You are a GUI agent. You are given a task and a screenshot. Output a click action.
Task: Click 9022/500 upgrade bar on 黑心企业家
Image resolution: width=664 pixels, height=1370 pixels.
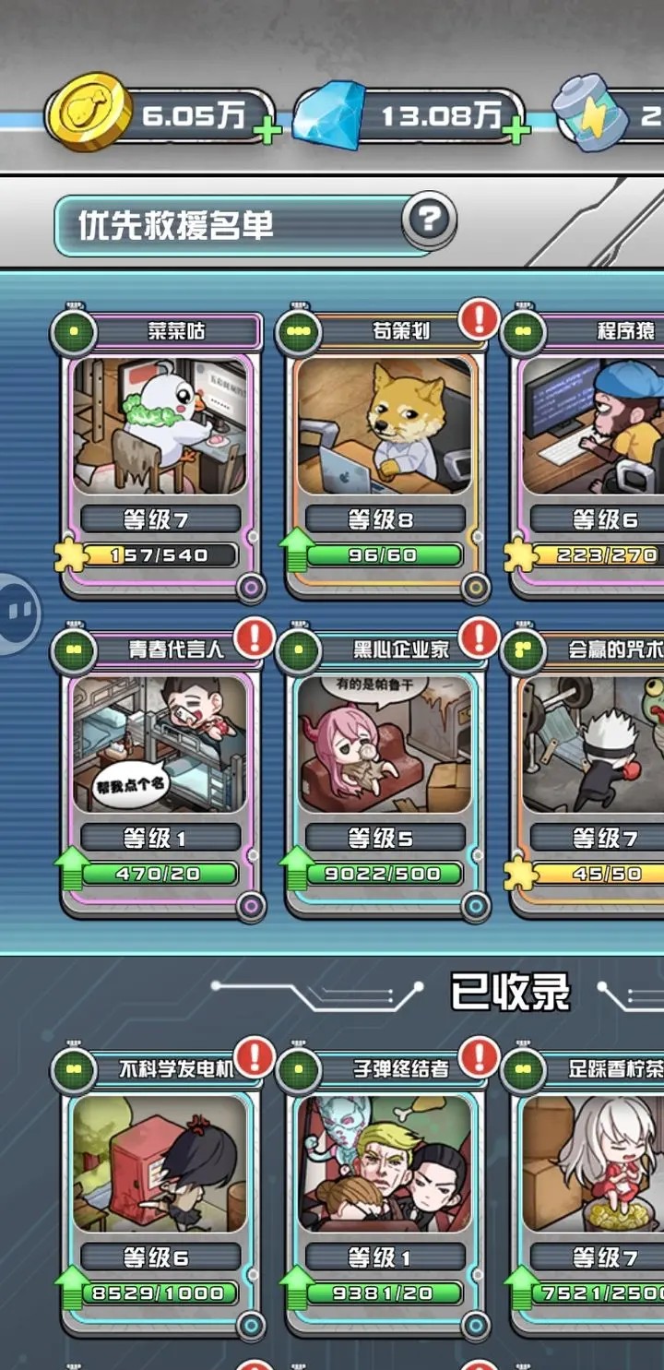point(384,873)
